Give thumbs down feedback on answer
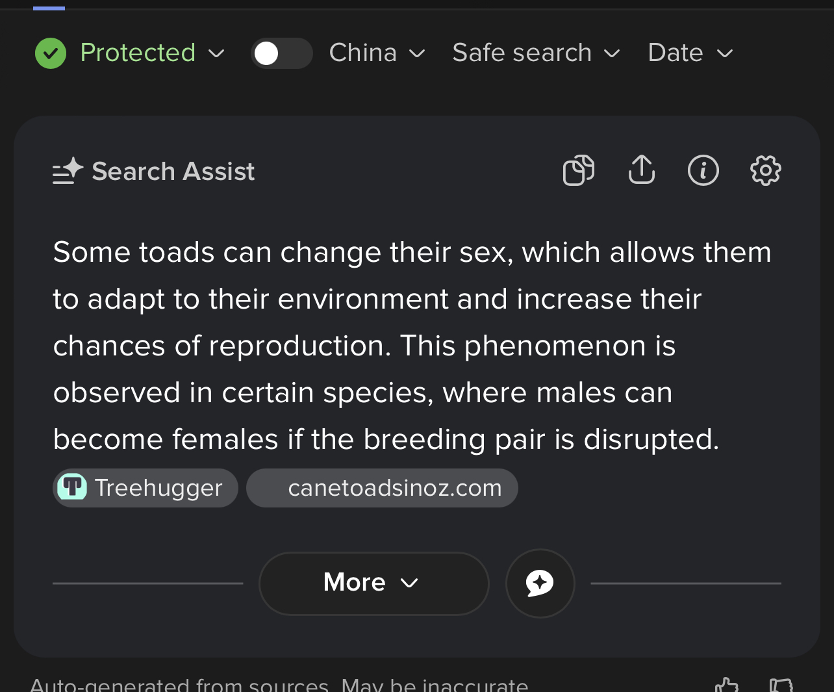The height and width of the screenshot is (692, 834). click(x=781, y=685)
